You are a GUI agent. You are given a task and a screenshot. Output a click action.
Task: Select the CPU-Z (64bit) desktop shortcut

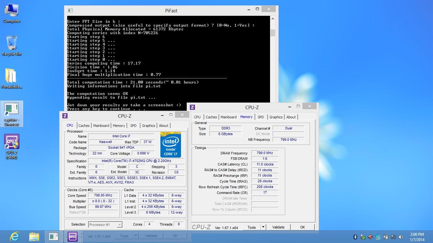[12, 146]
